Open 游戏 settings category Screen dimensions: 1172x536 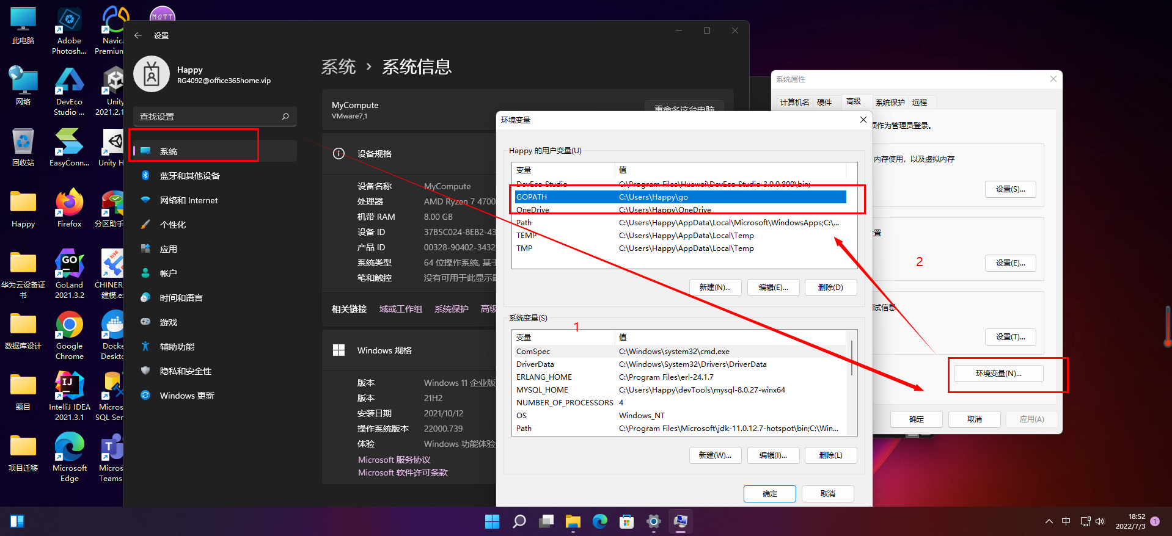tap(214, 322)
